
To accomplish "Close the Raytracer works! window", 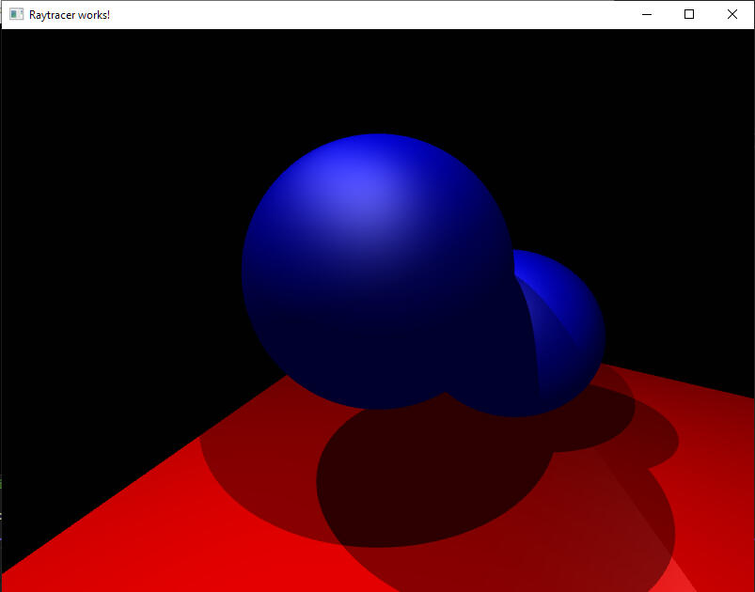I will pyautogui.click(x=732, y=15).
